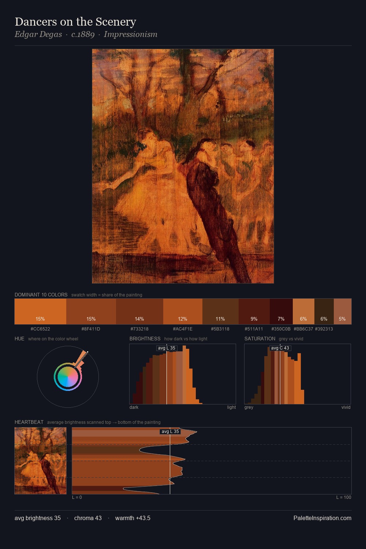Click the avg L 35 tag in brightness histogram
The image size is (366, 549).
click(167, 348)
